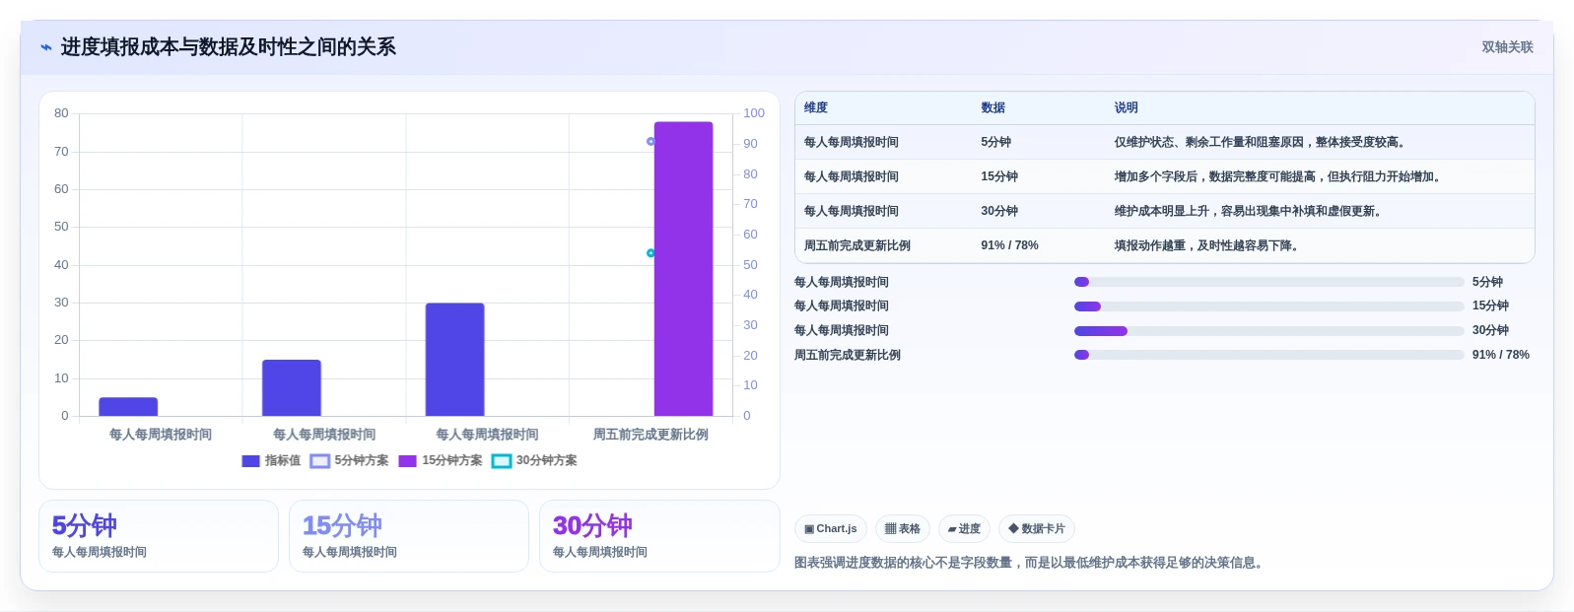Click the Chart.js tag chip

point(831,529)
